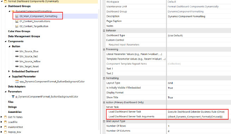Viewport: 231px width, 134px height.
Task: Click the LoadFile folder icon
Action: [x=5, y=122]
